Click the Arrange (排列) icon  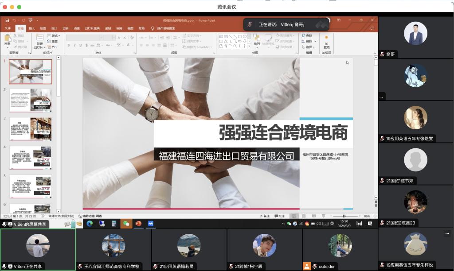257,40
